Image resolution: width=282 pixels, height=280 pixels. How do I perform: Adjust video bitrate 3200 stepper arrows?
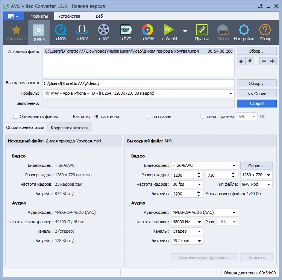(x=199, y=194)
